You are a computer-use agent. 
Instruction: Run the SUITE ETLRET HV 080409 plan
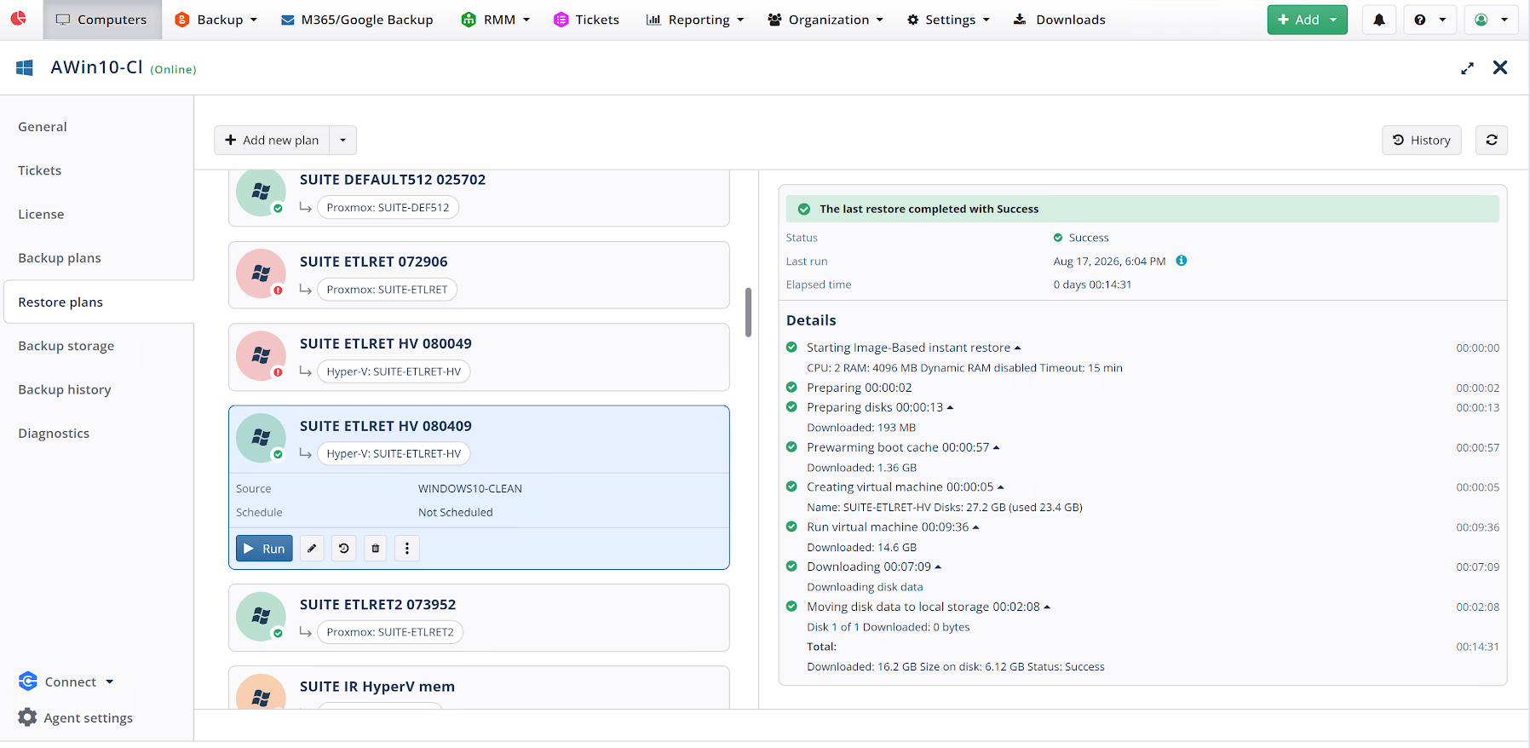[264, 549]
